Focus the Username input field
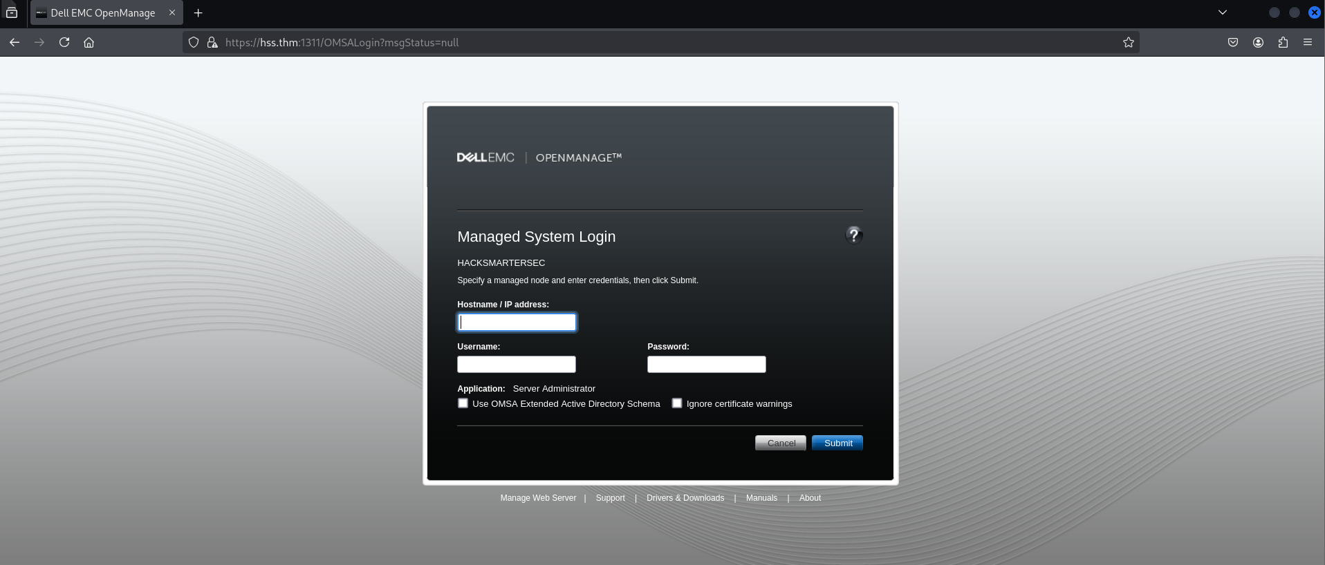Image resolution: width=1325 pixels, height=565 pixels. (516, 364)
